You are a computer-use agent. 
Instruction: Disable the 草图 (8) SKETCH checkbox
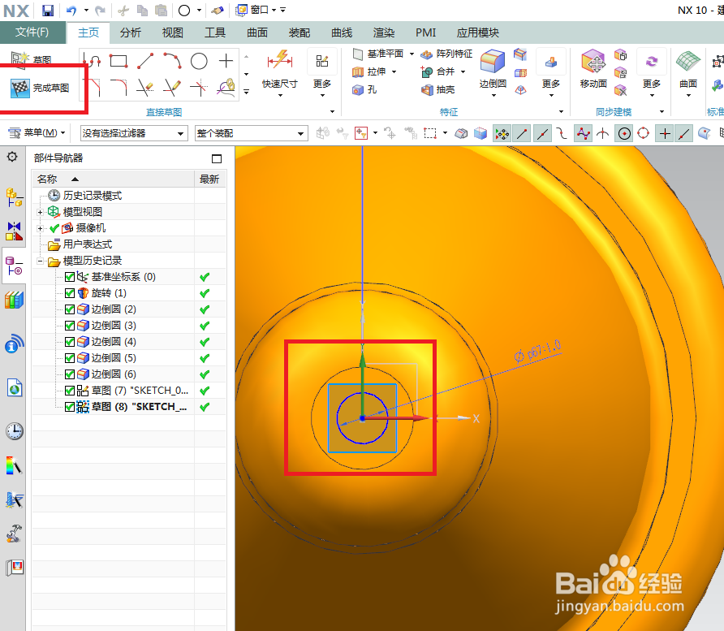[69, 406]
